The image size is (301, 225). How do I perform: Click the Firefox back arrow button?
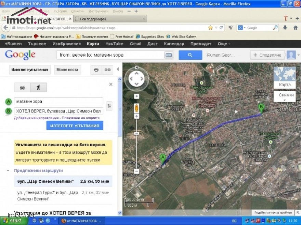[x=5, y=28]
